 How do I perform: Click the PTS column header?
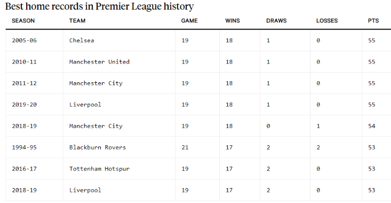point(373,21)
